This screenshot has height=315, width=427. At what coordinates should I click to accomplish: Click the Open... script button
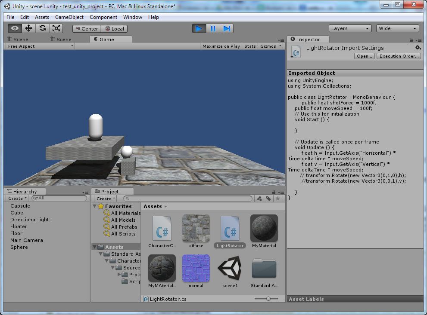coord(365,56)
